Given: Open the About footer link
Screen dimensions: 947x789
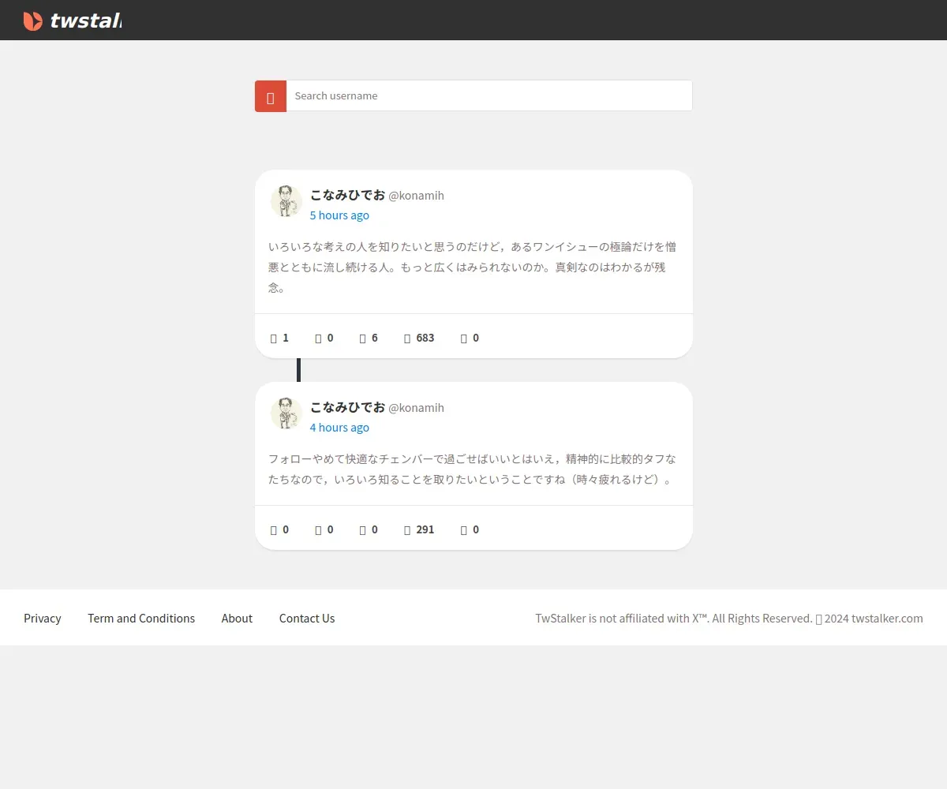Looking at the screenshot, I should [x=237, y=619].
